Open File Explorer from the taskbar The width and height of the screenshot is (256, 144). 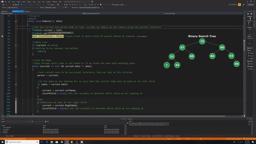coord(52,142)
